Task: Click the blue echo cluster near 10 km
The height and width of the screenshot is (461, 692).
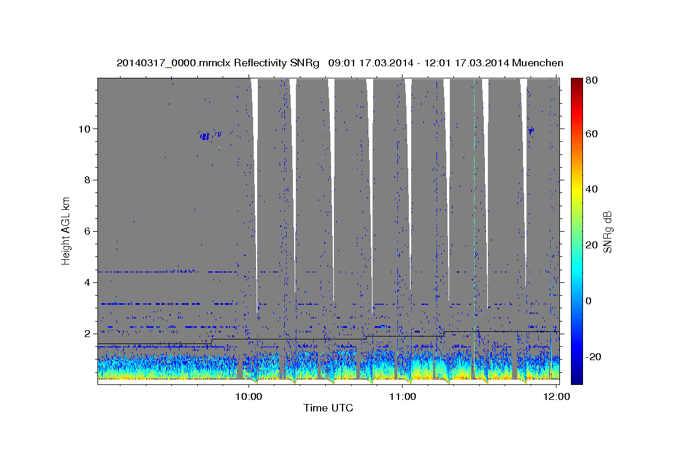Action: coord(205,137)
